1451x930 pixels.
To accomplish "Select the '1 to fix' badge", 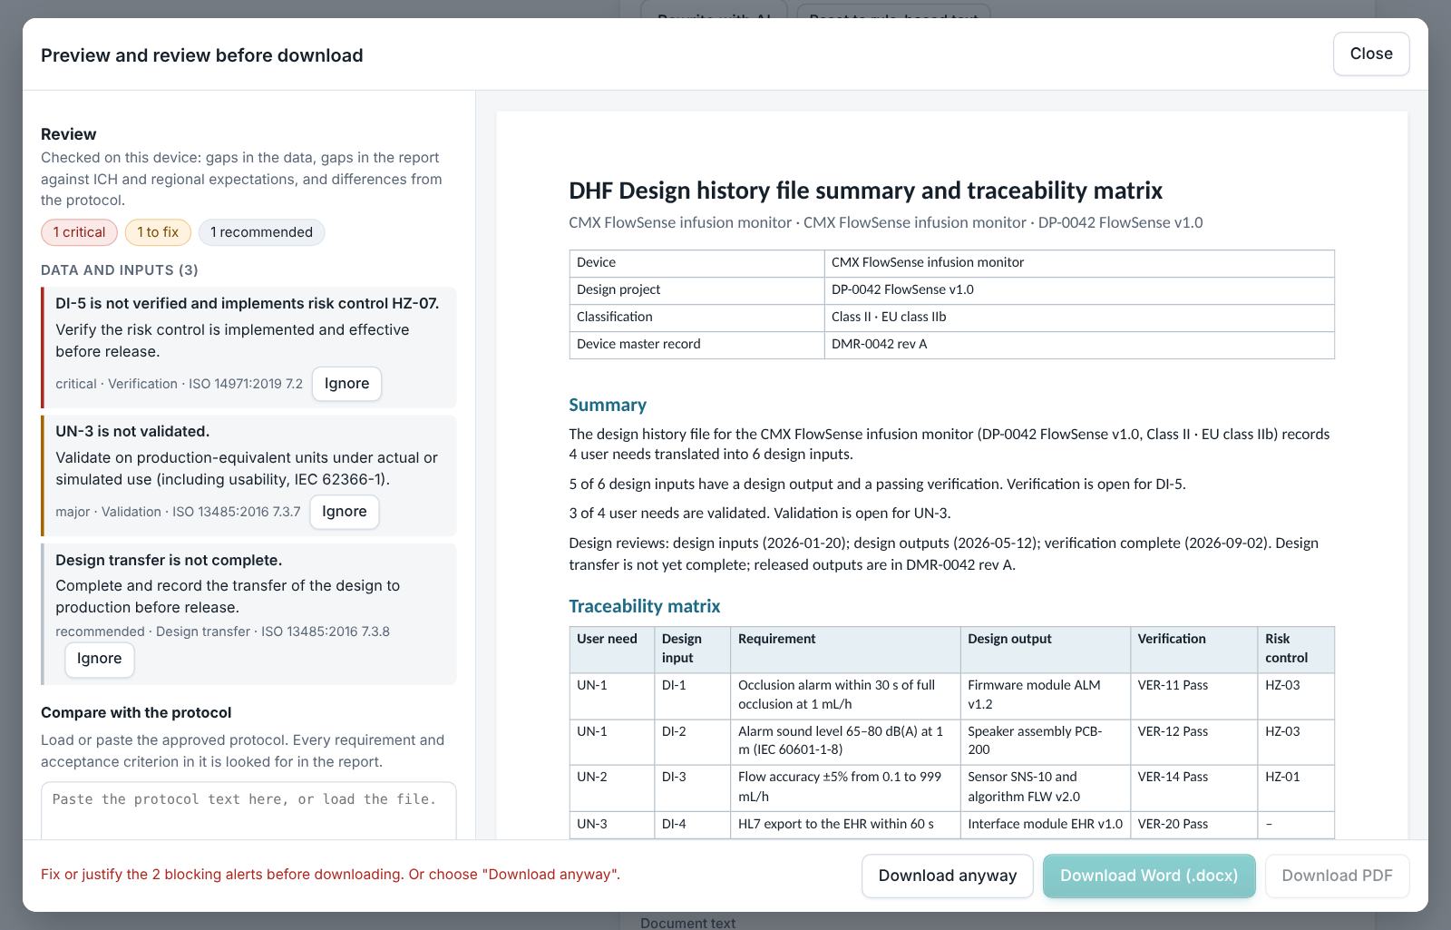I will coord(158,232).
